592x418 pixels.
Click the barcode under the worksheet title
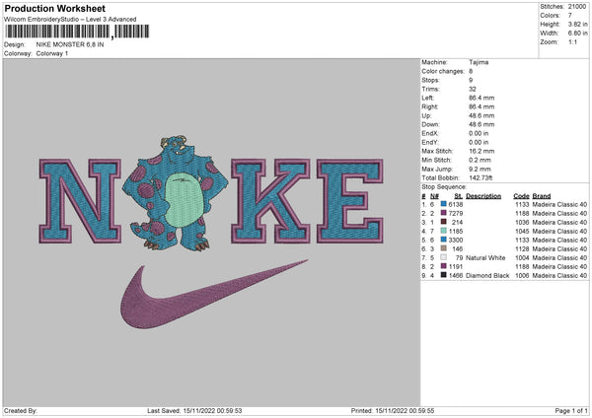[77, 32]
